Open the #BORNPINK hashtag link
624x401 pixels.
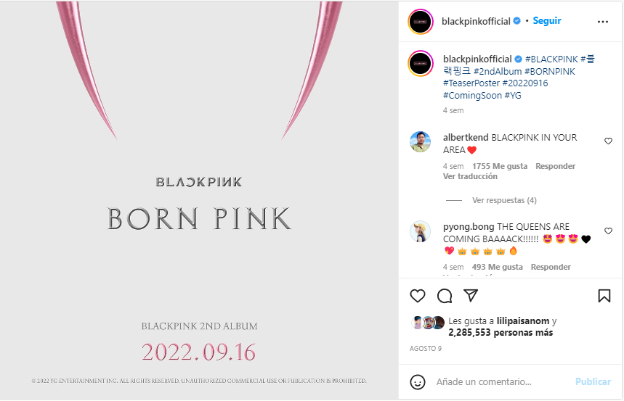click(x=550, y=71)
